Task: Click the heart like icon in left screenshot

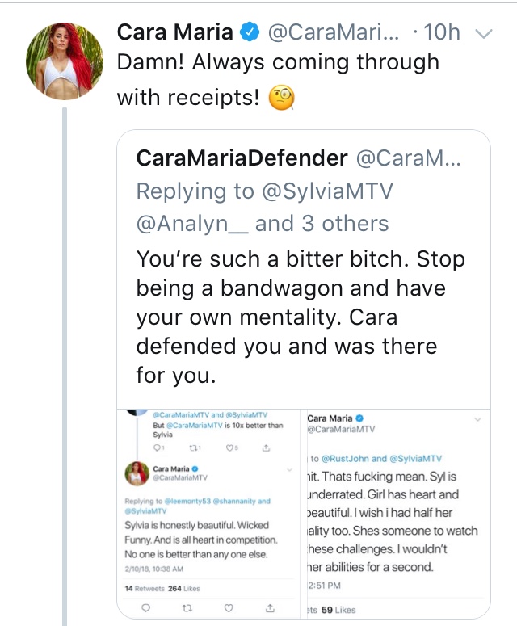Action: coord(229,608)
